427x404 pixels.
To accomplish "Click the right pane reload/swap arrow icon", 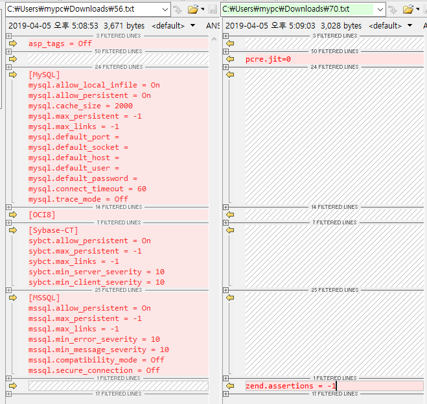I will click(x=393, y=10).
